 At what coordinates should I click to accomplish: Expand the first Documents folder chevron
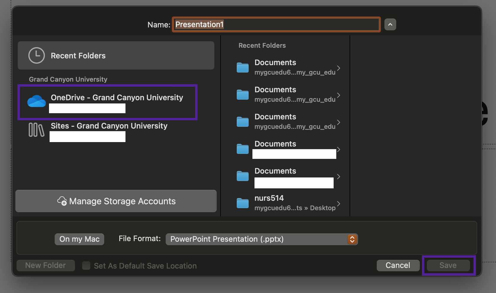click(339, 68)
